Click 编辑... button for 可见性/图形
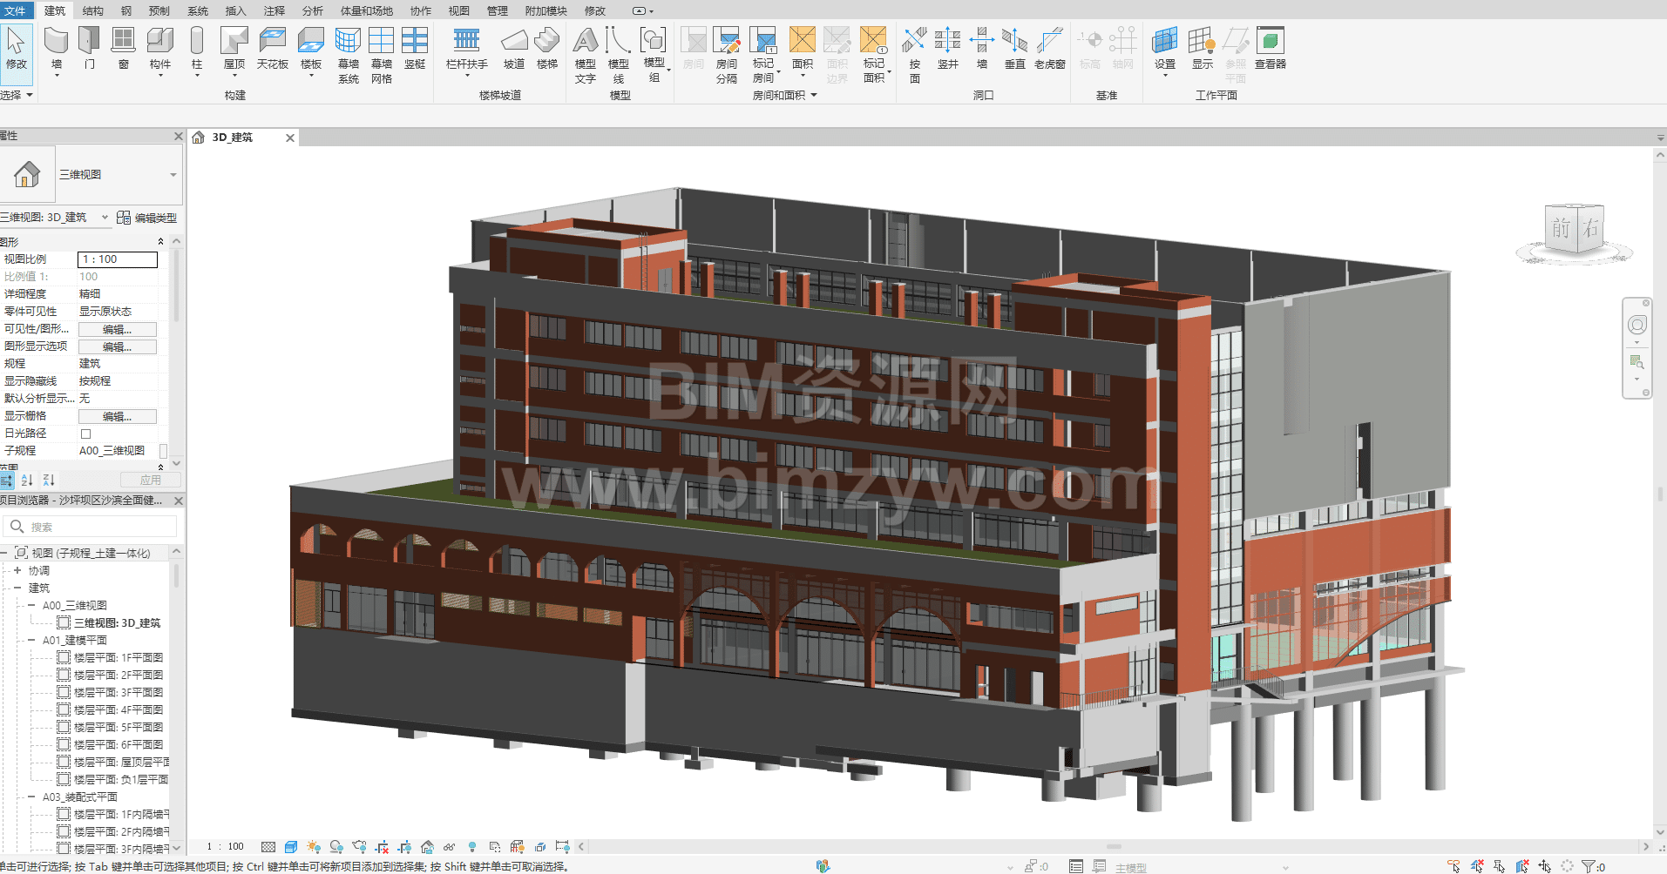Screen dimensions: 1667x874 (118, 329)
